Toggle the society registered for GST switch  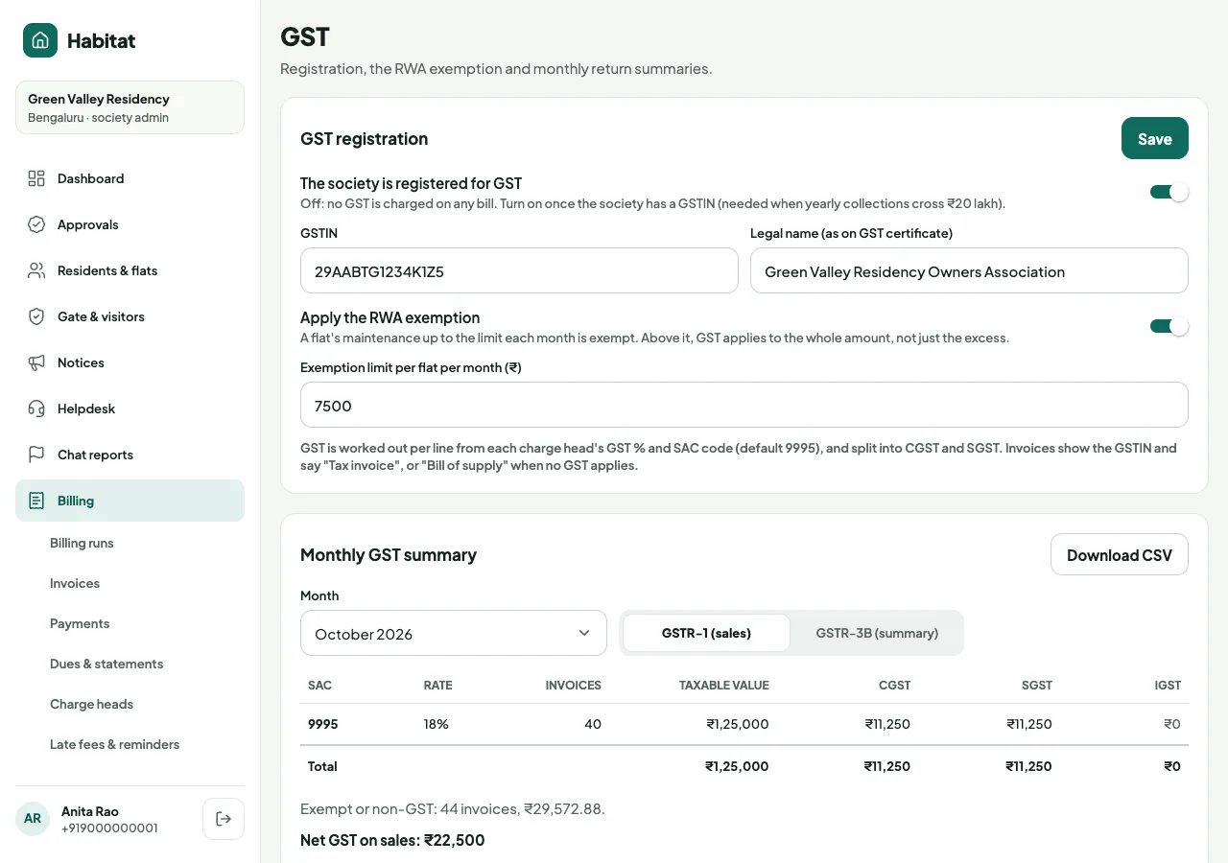coord(1169,192)
